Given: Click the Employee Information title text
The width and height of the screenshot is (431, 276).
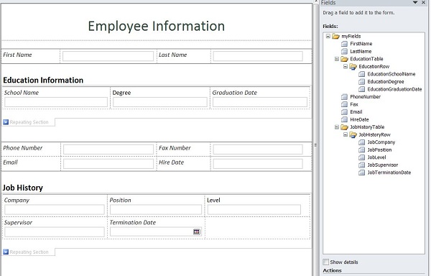Looking at the screenshot, I should coord(156,26).
